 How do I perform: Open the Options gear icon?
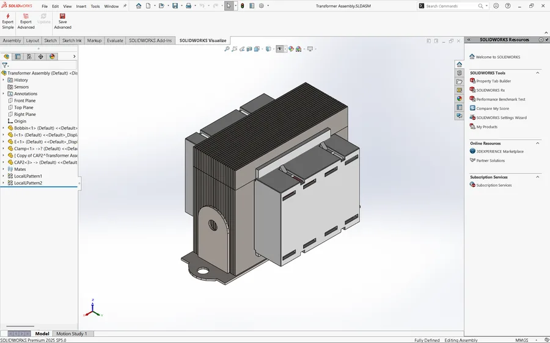coord(262,6)
